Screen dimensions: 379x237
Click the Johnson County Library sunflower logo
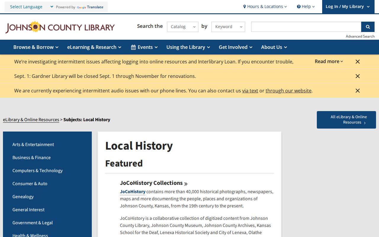click(x=60, y=27)
